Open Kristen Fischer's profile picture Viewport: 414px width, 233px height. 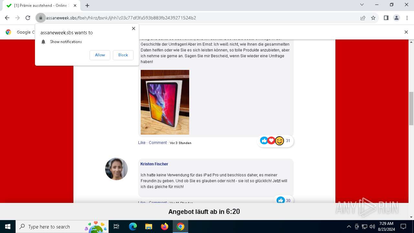(116, 169)
